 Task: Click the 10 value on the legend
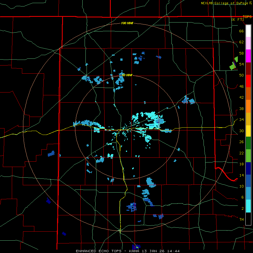click(x=241, y=186)
